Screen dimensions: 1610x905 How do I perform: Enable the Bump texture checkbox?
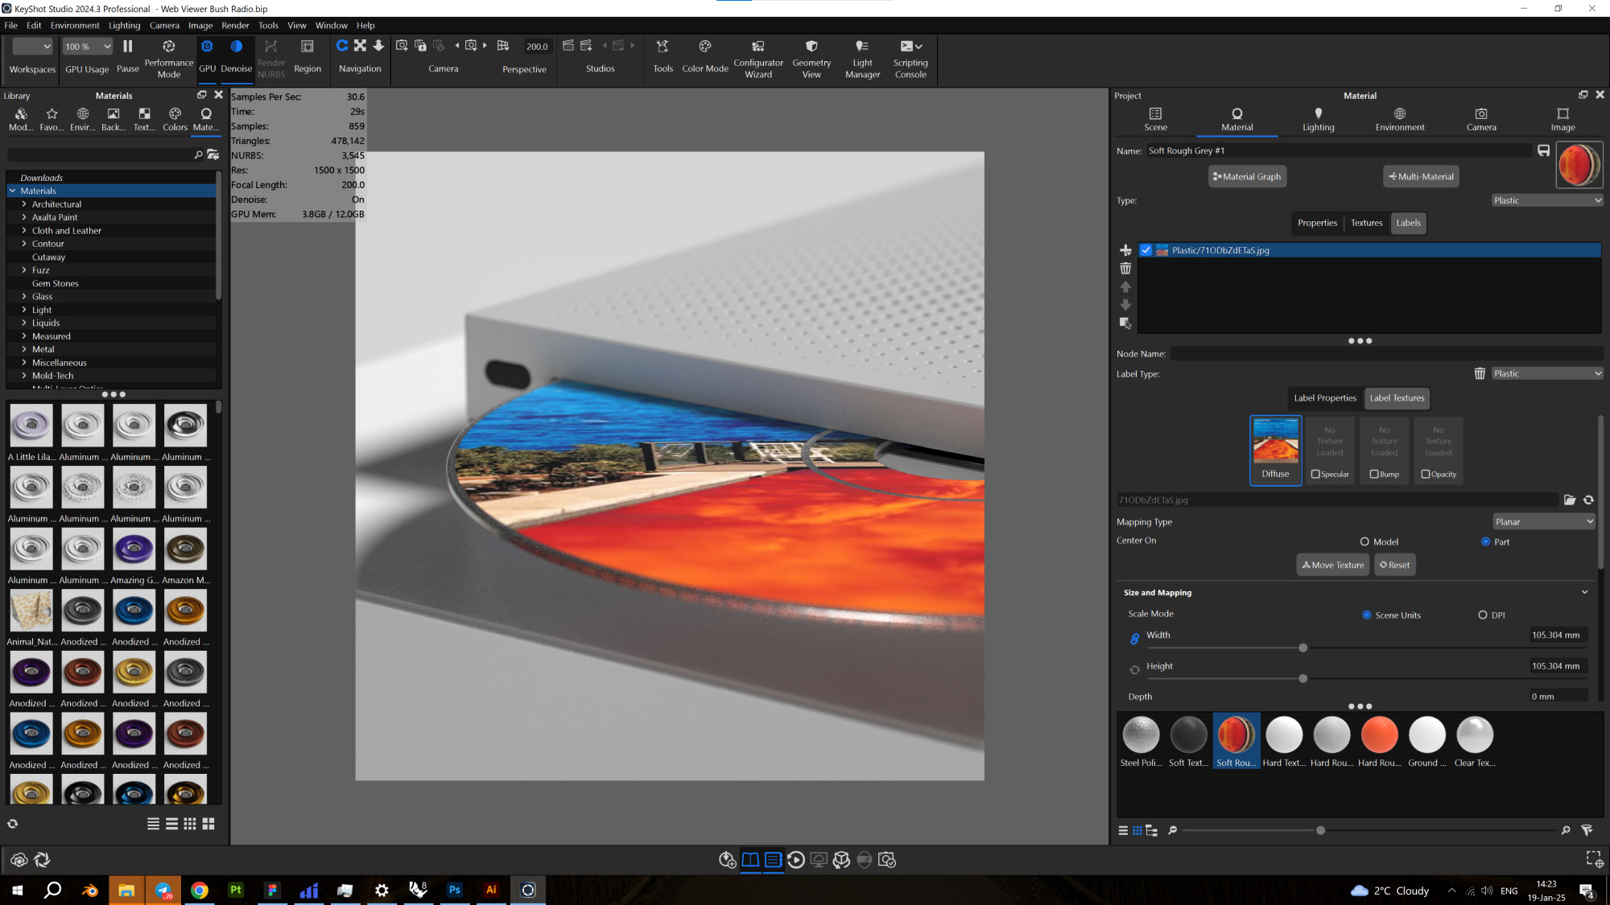[1374, 475]
